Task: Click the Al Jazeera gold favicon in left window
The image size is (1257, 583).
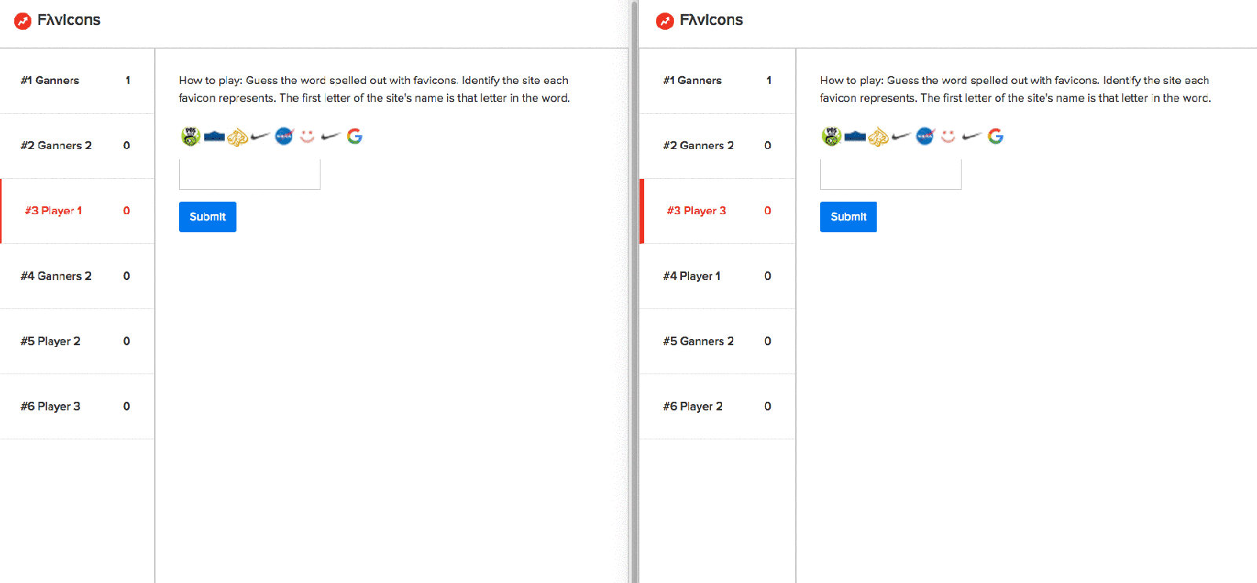Action: coord(238,137)
